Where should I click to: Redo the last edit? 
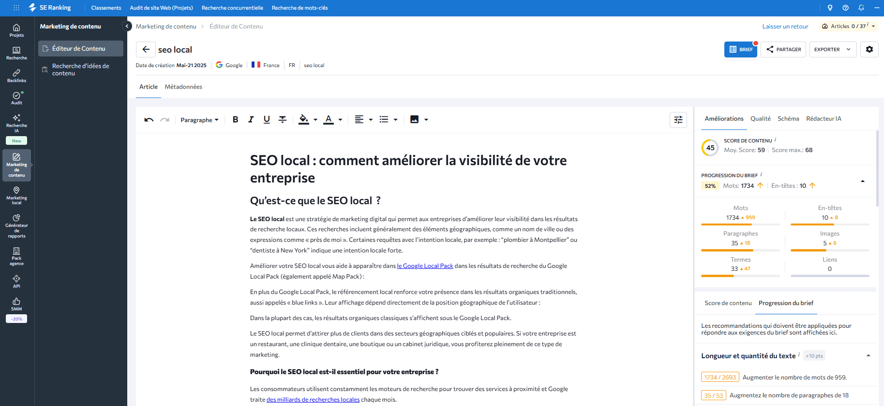click(x=164, y=119)
